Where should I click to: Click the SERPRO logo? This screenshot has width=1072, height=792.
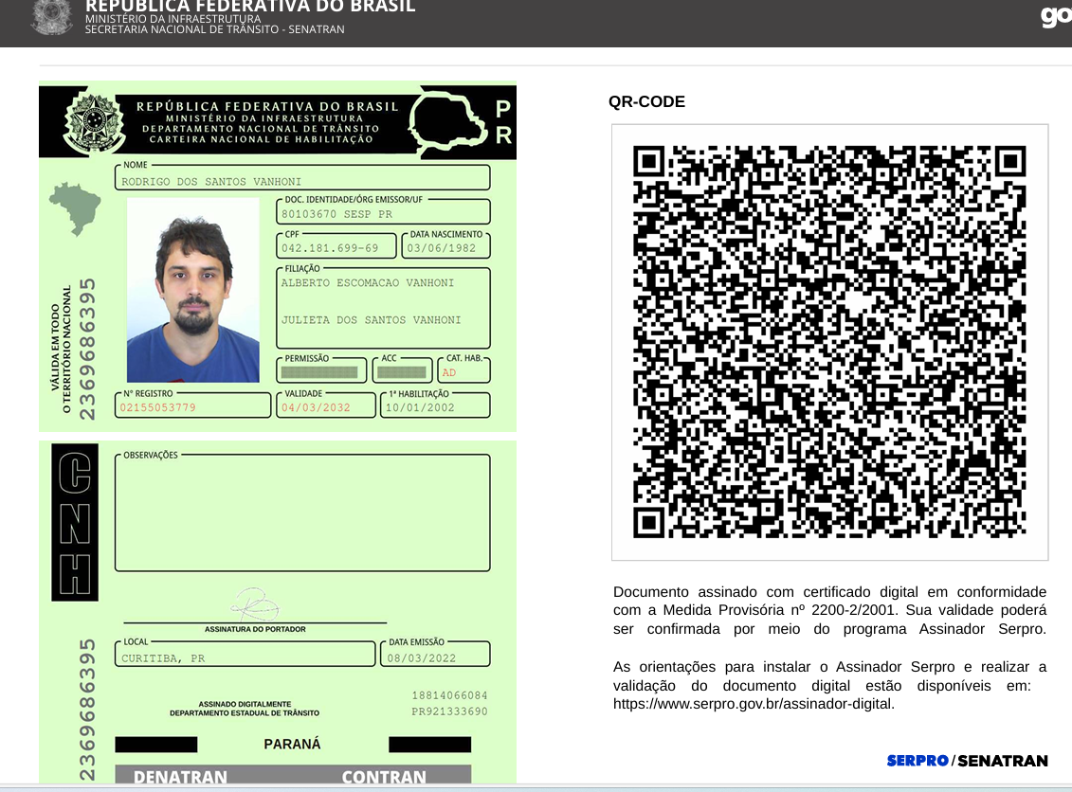point(918,761)
